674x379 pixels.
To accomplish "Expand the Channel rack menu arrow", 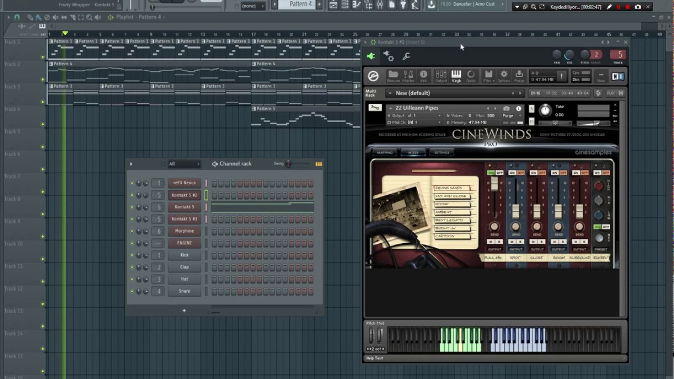I will [x=131, y=164].
